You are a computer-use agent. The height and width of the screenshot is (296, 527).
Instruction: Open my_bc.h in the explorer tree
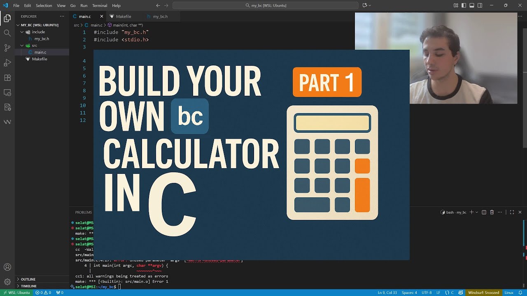click(x=42, y=39)
